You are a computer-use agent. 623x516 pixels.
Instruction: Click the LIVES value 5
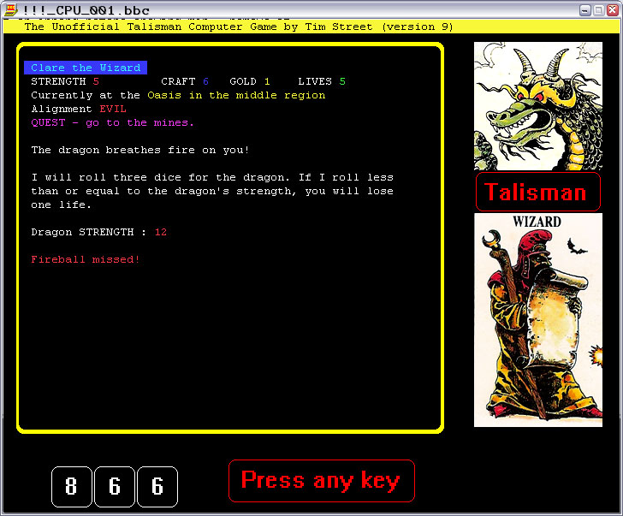click(x=342, y=81)
